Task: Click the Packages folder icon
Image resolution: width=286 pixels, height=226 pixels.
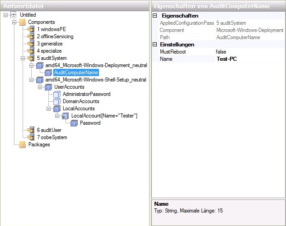Action: click(x=23, y=145)
